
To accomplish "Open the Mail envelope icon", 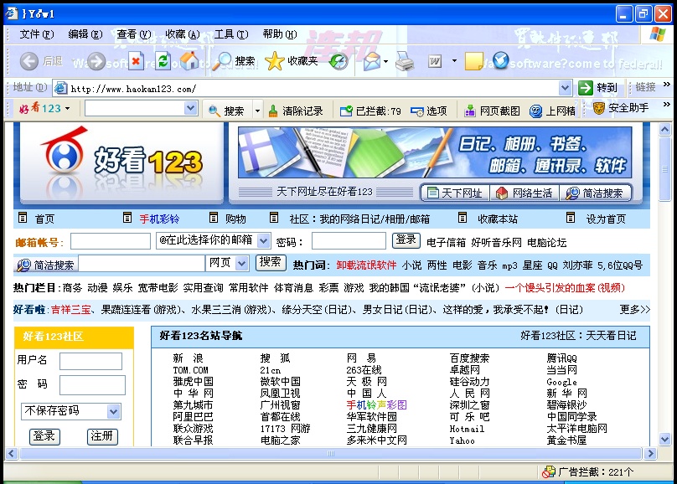I will [x=371, y=62].
